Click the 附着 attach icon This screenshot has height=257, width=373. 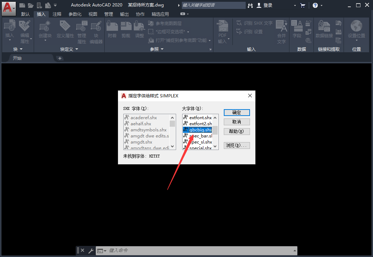click(112, 26)
